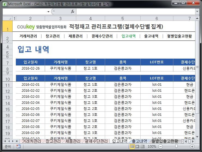Go to last sheet tab arrow

pos(17,141)
